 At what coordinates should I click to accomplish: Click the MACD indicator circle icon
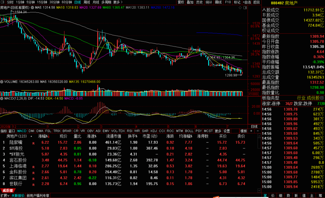click(x=2, y=99)
